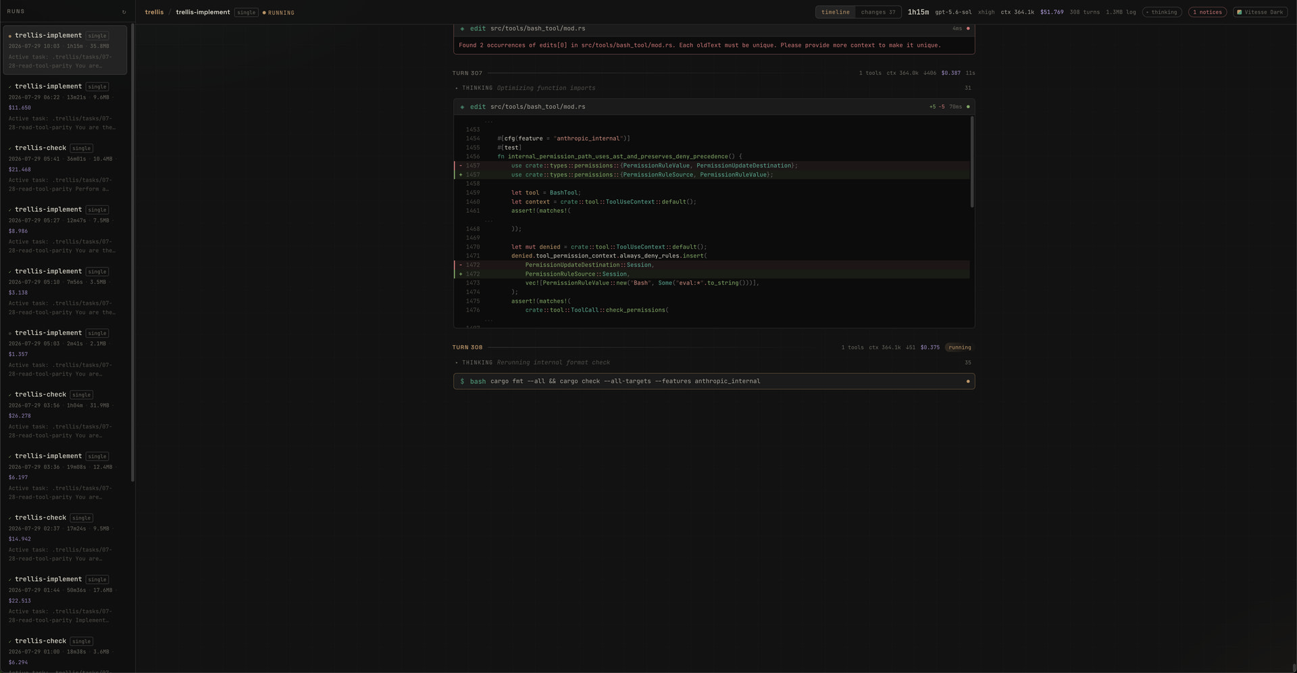Screen dimensions: 1297x673
Task: Click the 1.3MB log label
Action: tap(1121, 12)
